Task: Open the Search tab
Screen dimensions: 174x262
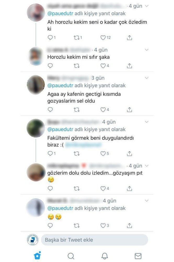Action: click(x=71, y=256)
